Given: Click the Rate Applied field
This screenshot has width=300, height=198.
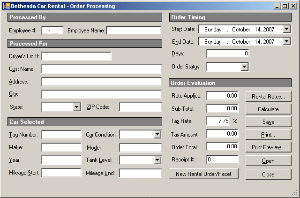Looking at the screenshot, I should 222,96.
